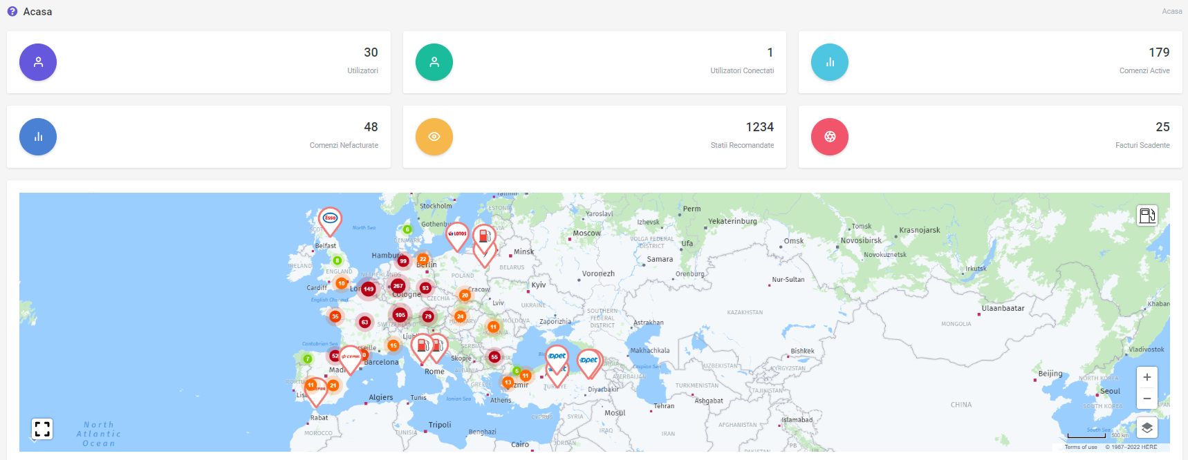Click the help question mark icon beside Acasa

[12, 12]
